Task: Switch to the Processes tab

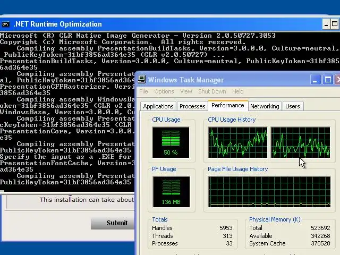Action: pyautogui.click(x=192, y=106)
